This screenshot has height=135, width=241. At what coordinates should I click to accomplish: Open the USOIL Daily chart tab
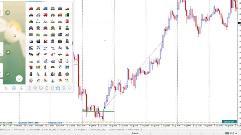coord(116,129)
